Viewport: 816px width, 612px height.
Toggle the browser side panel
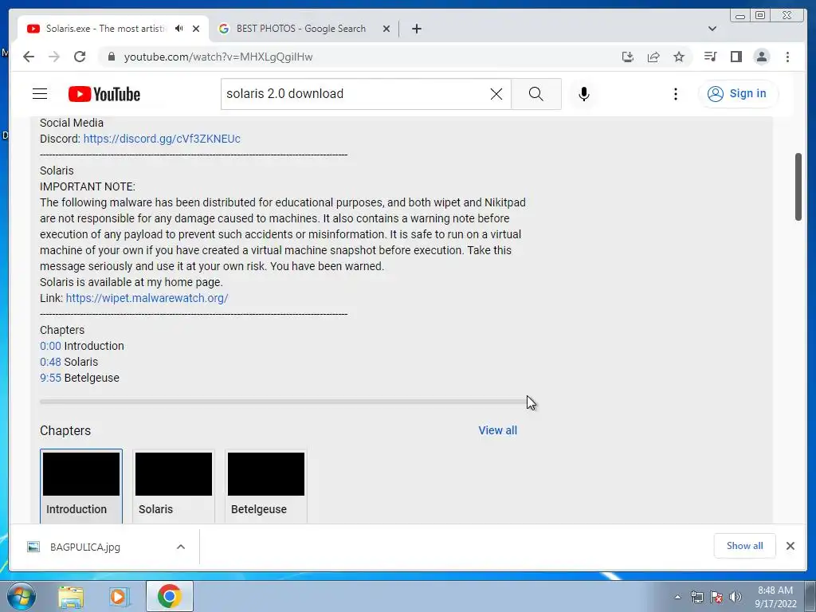tap(736, 57)
